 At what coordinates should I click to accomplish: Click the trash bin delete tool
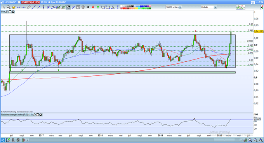pos(83,7)
